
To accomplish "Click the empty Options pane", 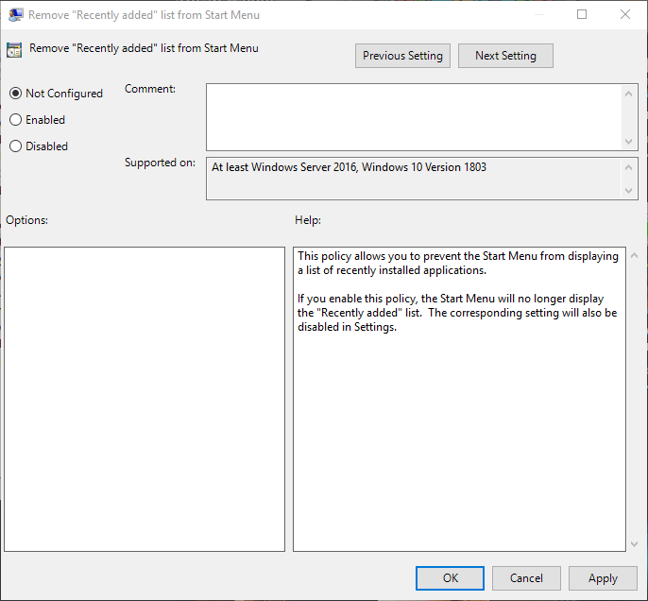I will pyautogui.click(x=145, y=400).
